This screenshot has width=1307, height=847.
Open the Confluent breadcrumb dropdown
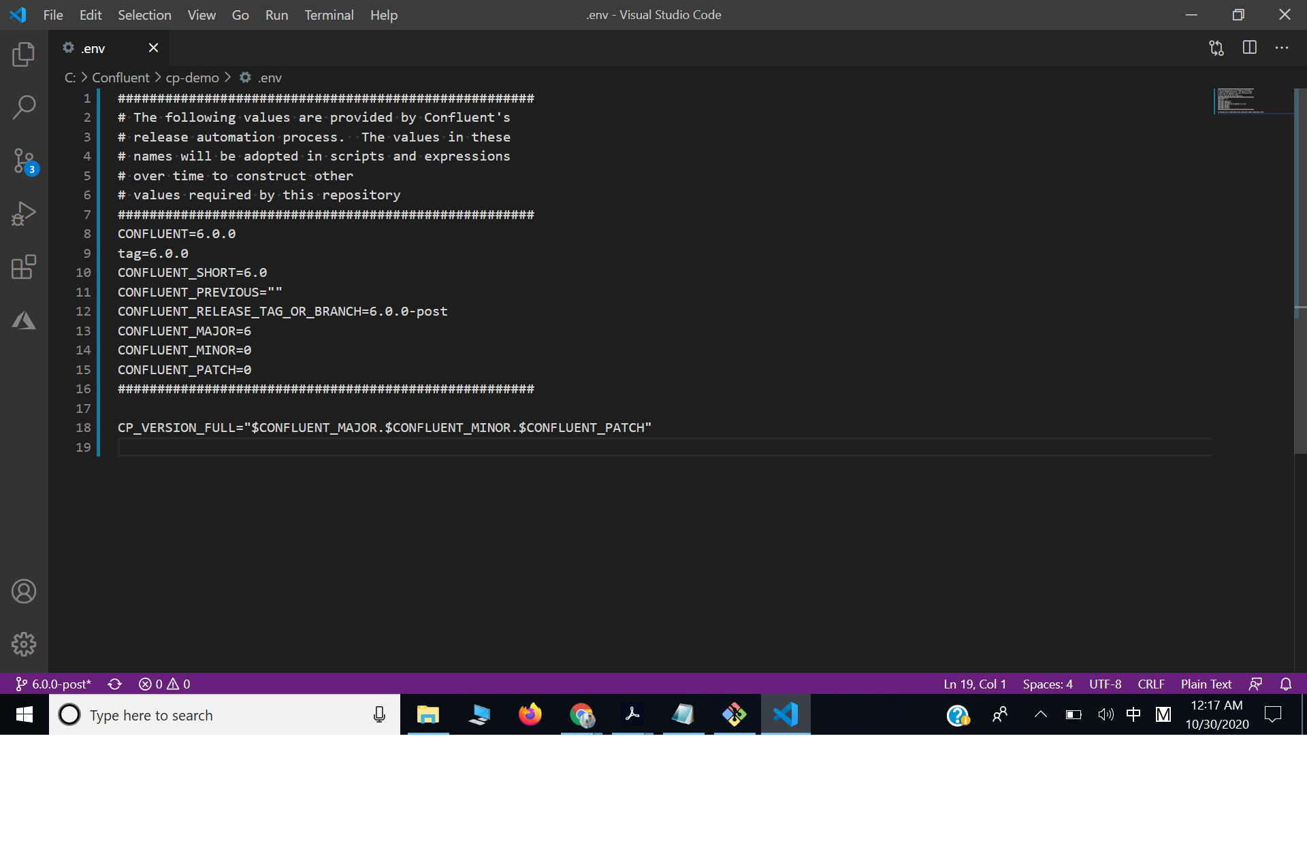coord(120,77)
